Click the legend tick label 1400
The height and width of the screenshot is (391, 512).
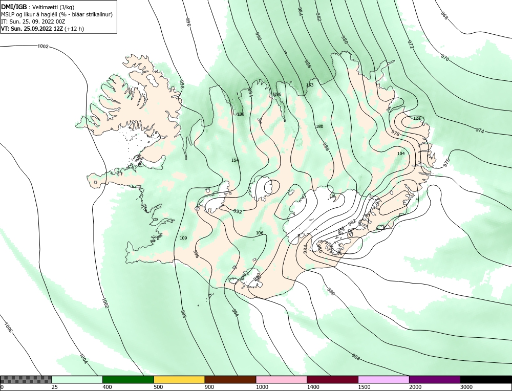313,387
